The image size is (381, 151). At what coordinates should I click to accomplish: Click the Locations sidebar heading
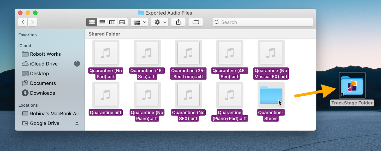[28, 105]
